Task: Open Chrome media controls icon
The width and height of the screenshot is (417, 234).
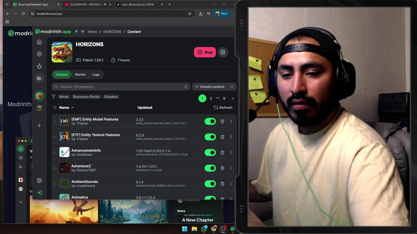Action: click(x=208, y=14)
